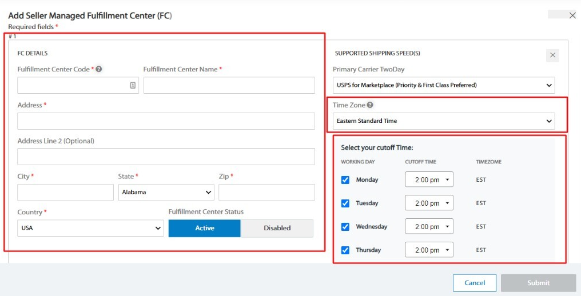Image resolution: width=581 pixels, height=296 pixels.
Task: Click help icon beside Fulfillment Center Code
Action: 98,69
